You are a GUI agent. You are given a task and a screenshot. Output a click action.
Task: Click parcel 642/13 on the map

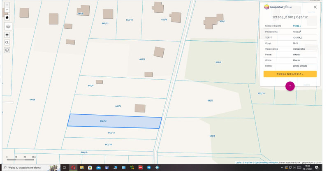111,133
